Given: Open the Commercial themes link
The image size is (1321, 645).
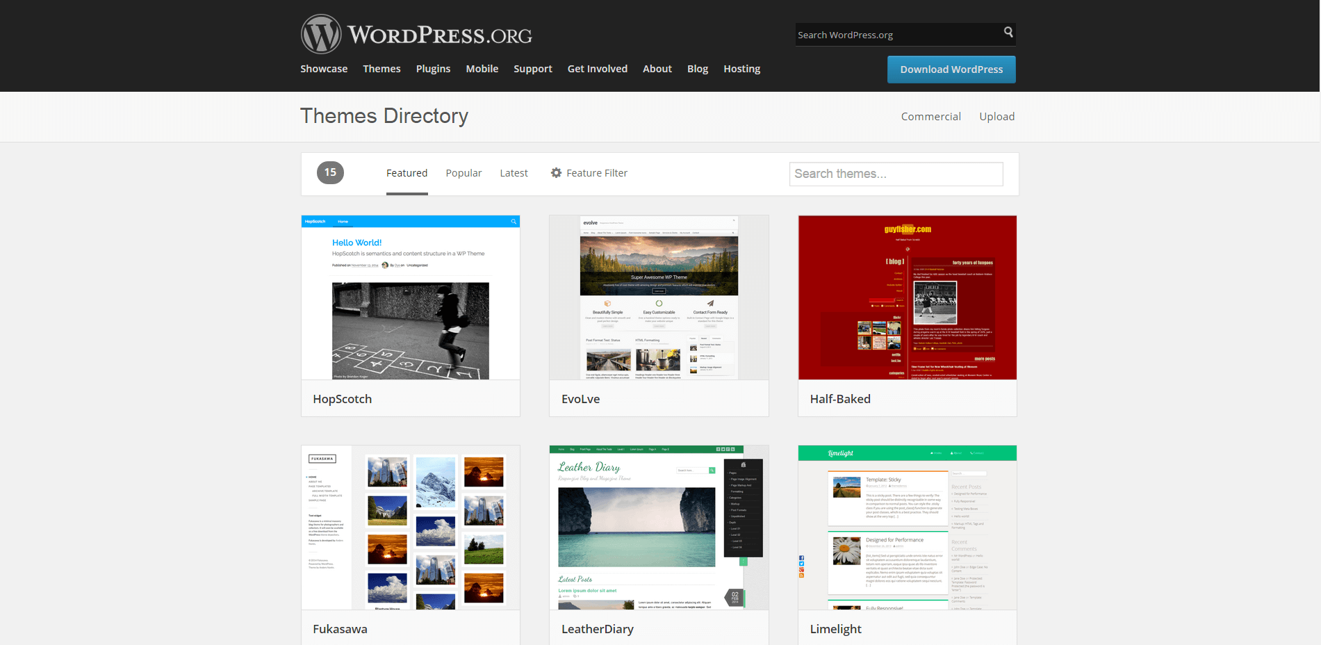Looking at the screenshot, I should (931, 117).
